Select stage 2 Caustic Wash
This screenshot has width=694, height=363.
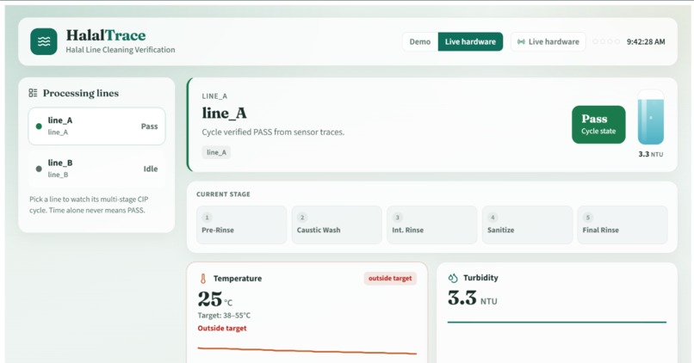point(337,225)
